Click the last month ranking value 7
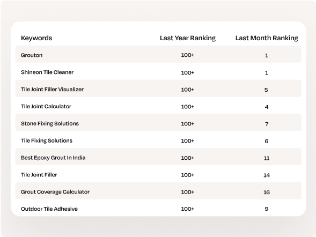This screenshot has height=237, width=316. pos(267,124)
